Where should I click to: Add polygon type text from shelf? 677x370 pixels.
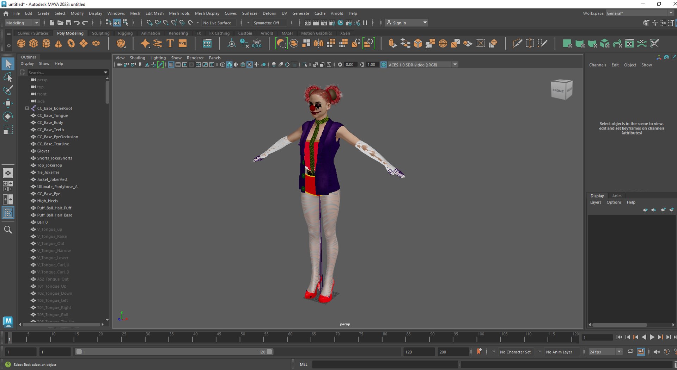(x=170, y=43)
